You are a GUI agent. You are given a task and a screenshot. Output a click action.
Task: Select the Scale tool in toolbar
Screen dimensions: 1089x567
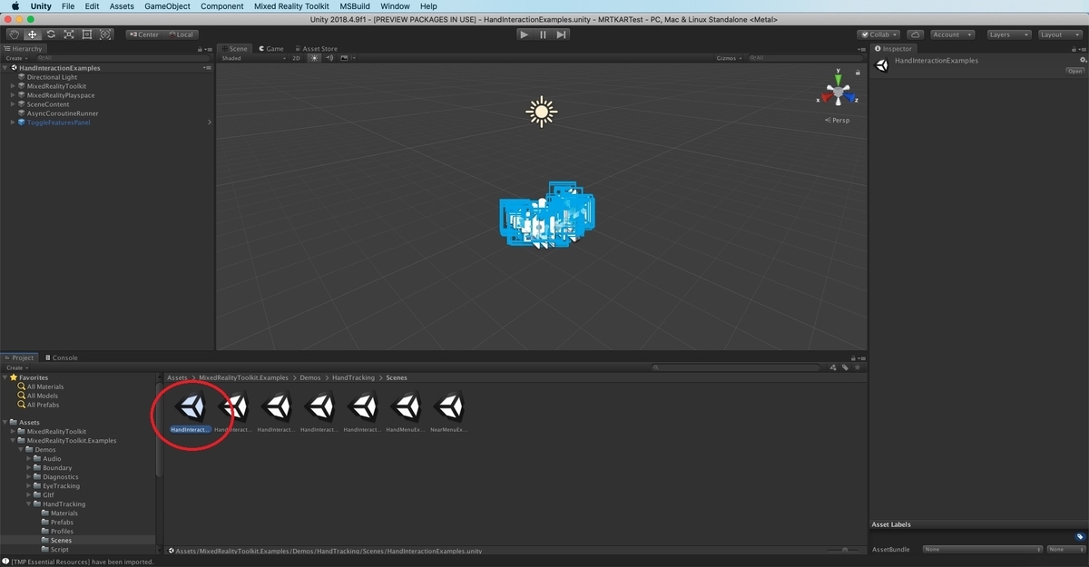(x=69, y=34)
